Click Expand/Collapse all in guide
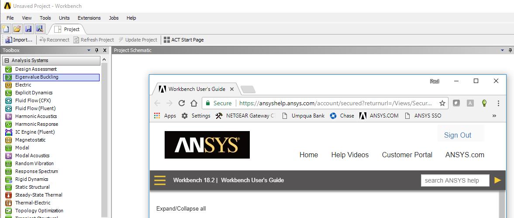The height and width of the screenshot is (218, 514). pyautogui.click(x=181, y=208)
